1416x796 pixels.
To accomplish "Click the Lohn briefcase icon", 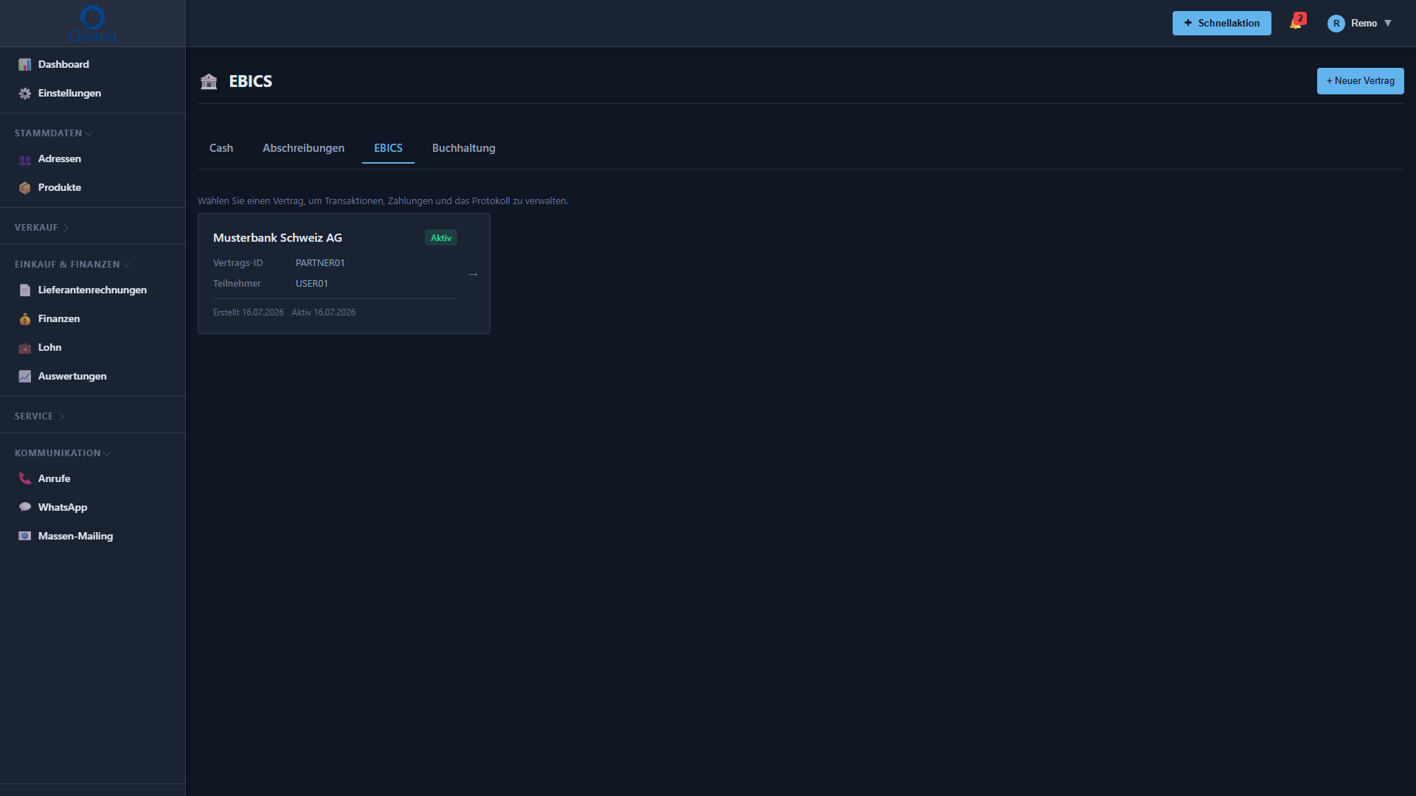I will (25, 348).
